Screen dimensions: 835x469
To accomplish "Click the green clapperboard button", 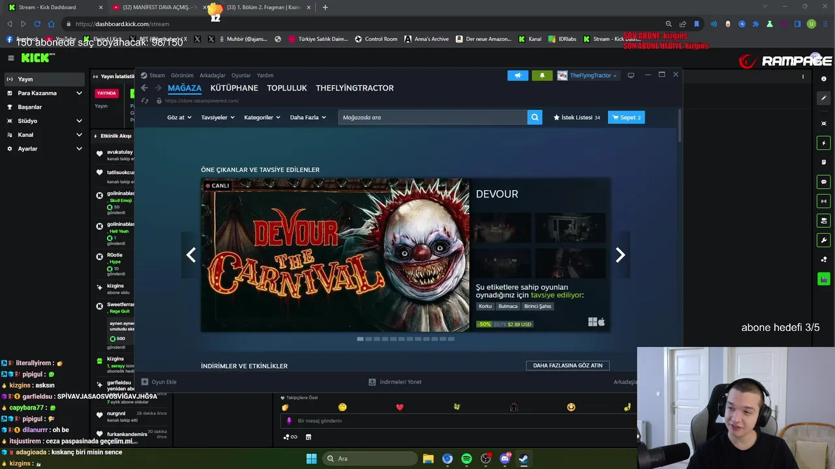I will pos(824,279).
